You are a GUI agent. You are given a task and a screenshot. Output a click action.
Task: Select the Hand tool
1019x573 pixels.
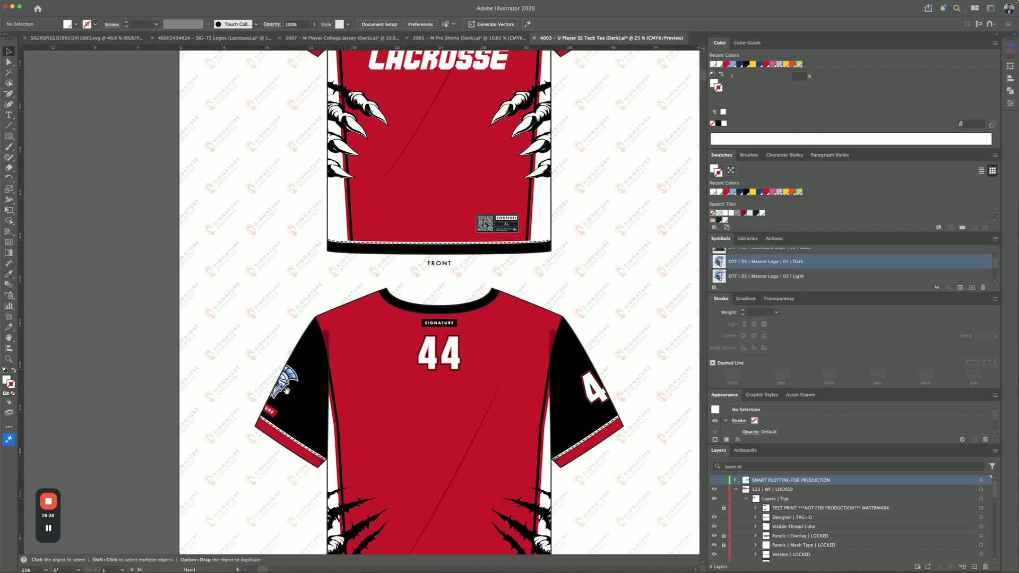click(x=8, y=338)
